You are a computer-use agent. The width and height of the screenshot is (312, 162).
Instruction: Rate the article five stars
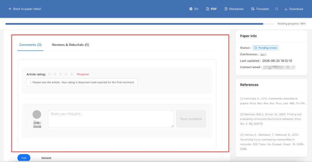[x=72, y=74]
